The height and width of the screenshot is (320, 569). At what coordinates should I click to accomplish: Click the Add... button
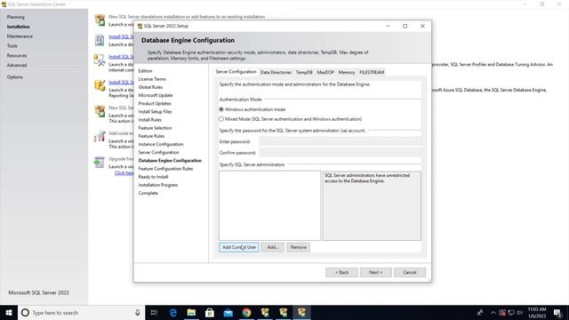coord(273,247)
